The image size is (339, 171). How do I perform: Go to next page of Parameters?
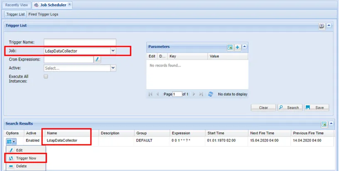click(194, 94)
